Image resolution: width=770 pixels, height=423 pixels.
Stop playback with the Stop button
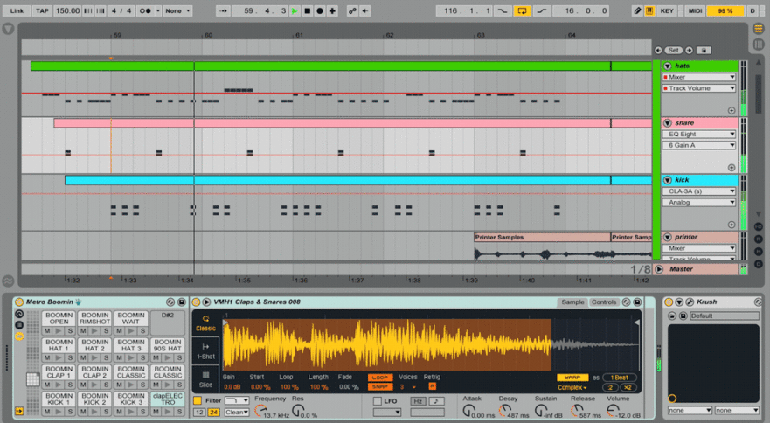point(308,10)
